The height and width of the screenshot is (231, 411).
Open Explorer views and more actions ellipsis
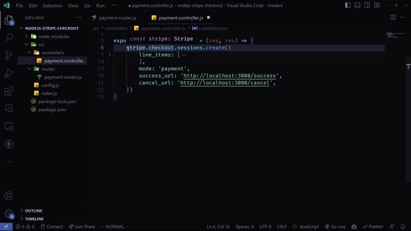pyautogui.click(x=78, y=17)
